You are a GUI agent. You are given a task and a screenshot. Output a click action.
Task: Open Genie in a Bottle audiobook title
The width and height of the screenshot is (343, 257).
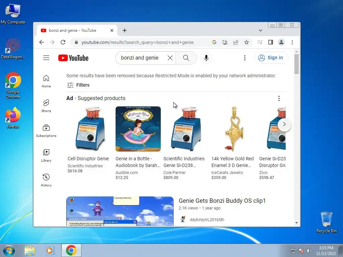pyautogui.click(x=138, y=162)
